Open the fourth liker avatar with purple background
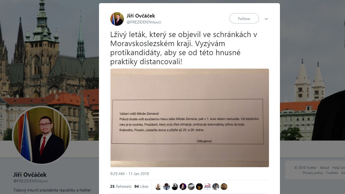345x194 pixels. pyautogui.click(x=183, y=187)
